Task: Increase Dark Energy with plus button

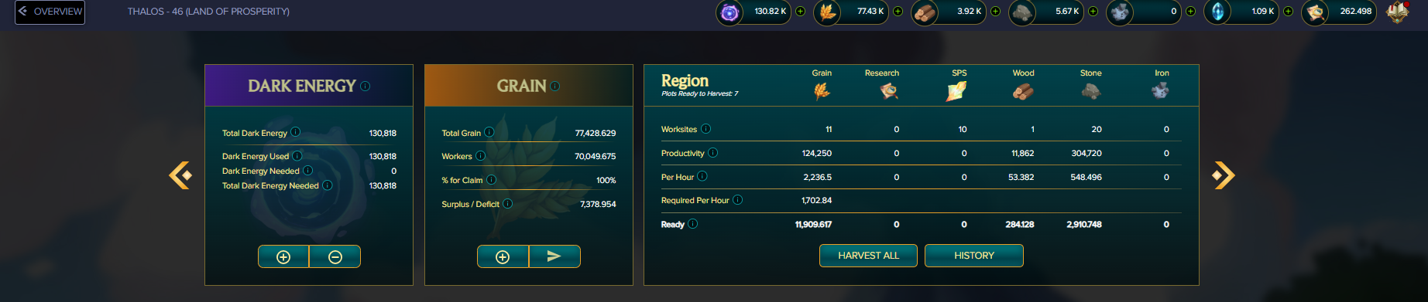Action: (283, 256)
